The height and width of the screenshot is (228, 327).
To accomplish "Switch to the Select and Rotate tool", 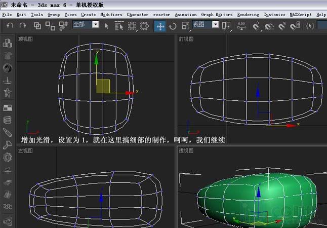I will [x=173, y=26].
